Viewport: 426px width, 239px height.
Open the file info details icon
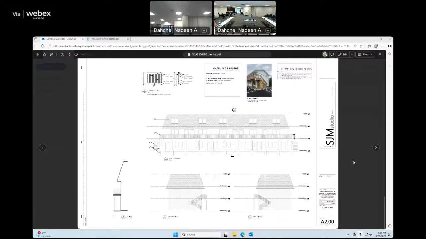coord(76,54)
